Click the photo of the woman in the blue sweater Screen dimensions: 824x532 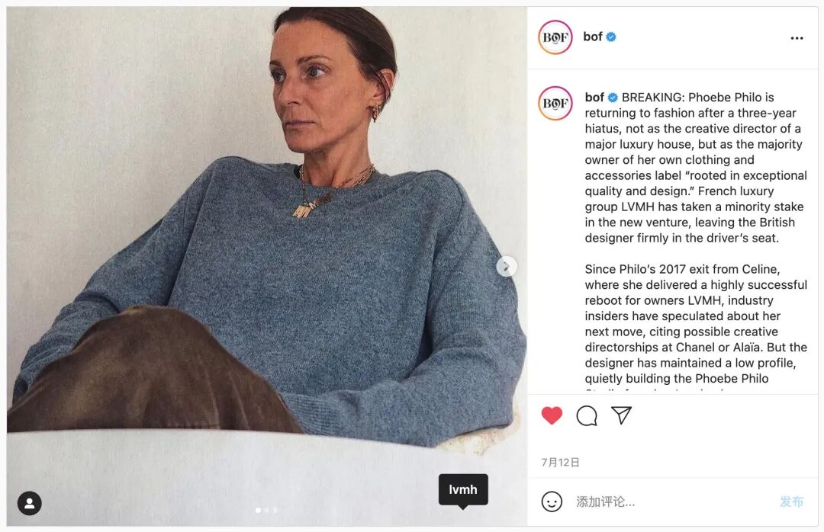click(x=267, y=266)
